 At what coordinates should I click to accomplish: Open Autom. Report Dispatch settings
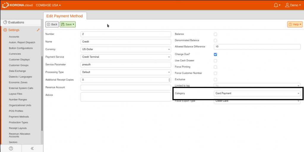22,42
